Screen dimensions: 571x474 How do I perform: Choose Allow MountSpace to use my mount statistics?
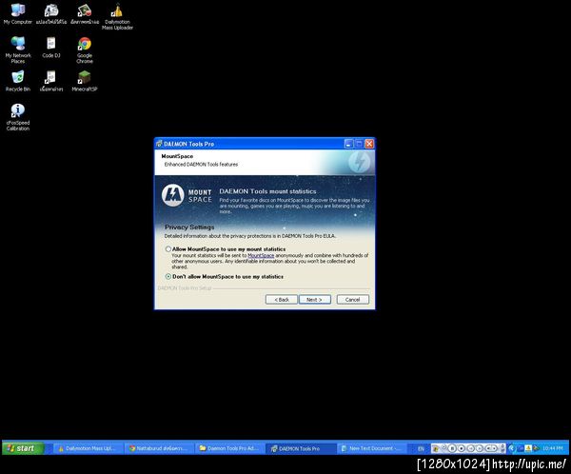[168, 249]
